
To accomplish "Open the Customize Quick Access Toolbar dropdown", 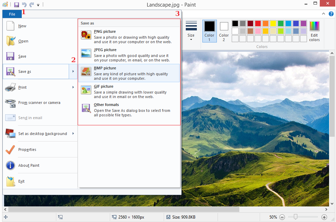I will coord(38,5).
